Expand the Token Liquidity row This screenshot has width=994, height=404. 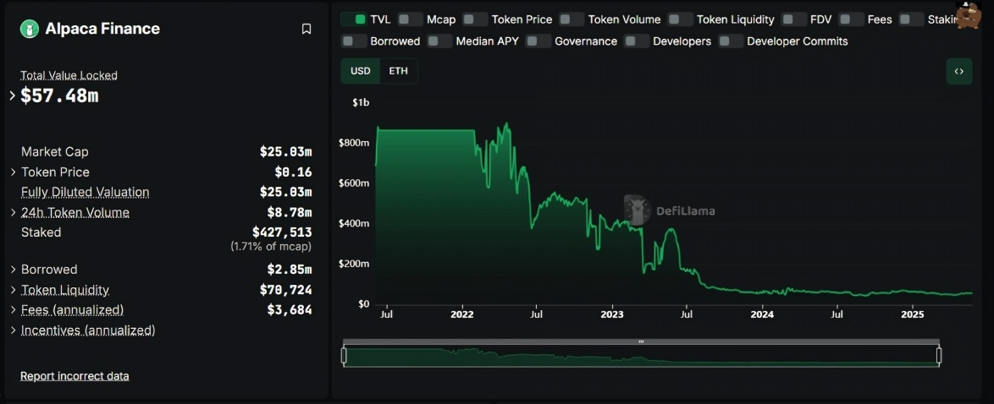(x=13, y=290)
